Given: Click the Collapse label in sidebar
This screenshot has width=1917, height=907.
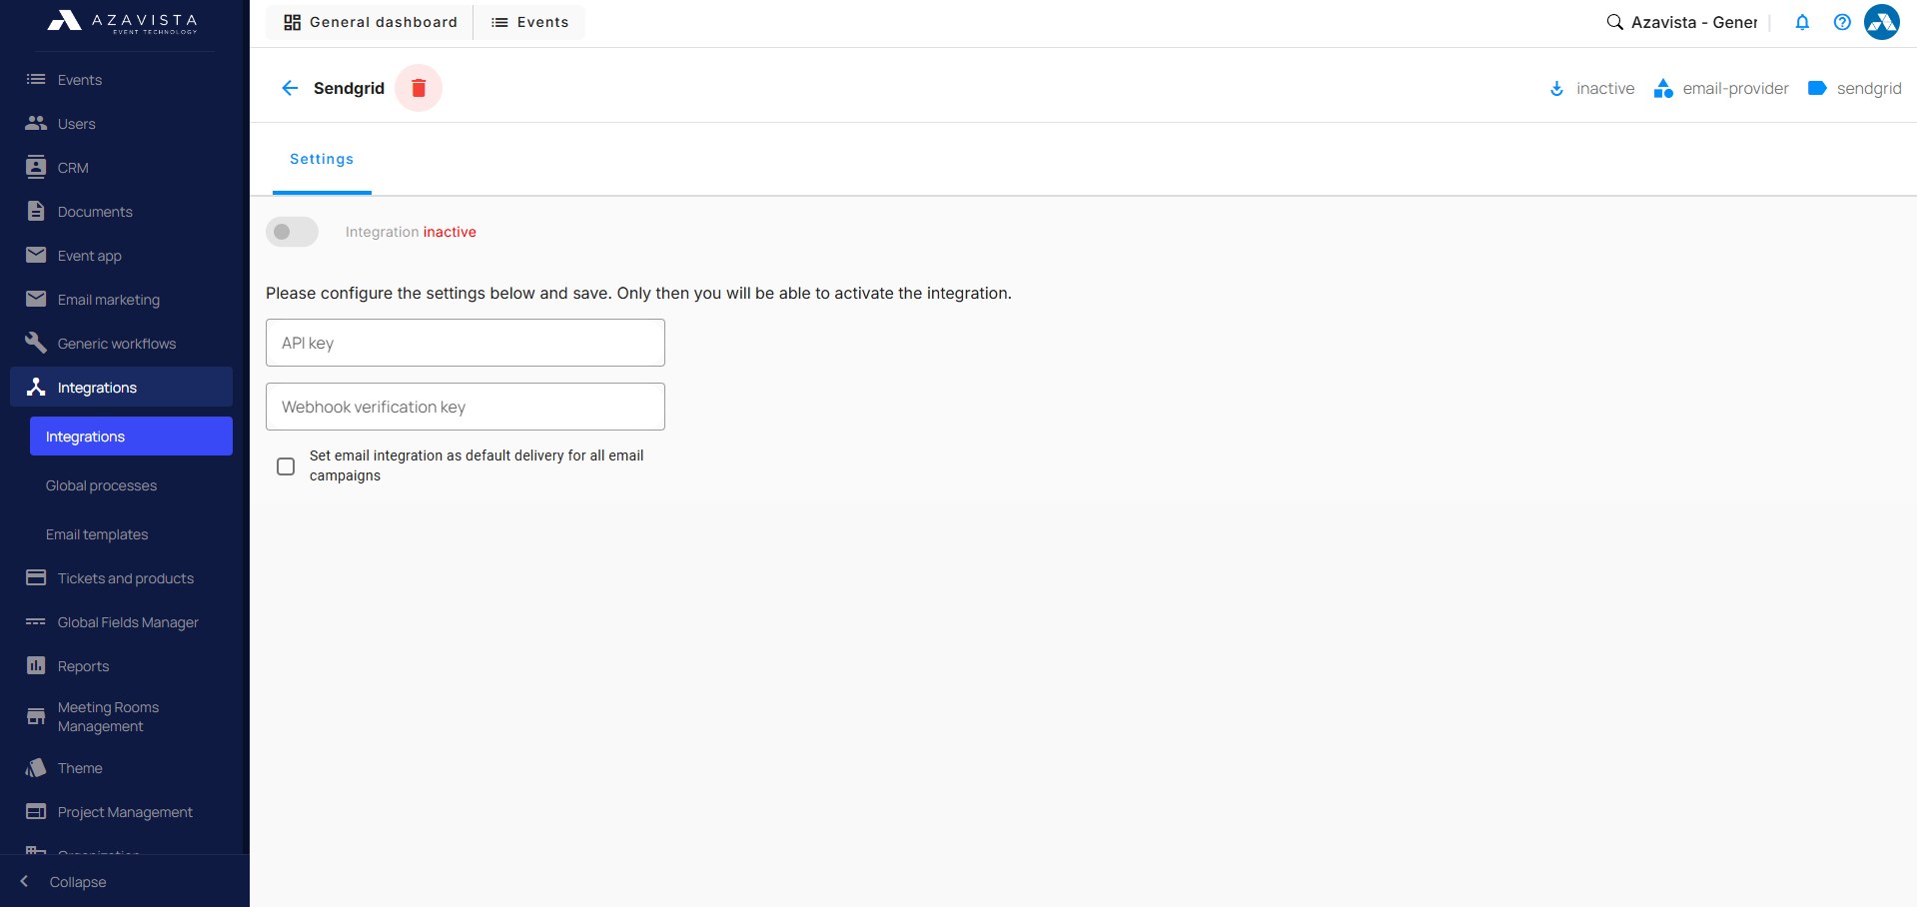Looking at the screenshot, I should 78,882.
